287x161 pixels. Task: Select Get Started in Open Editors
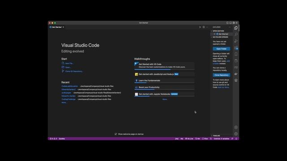223,34
